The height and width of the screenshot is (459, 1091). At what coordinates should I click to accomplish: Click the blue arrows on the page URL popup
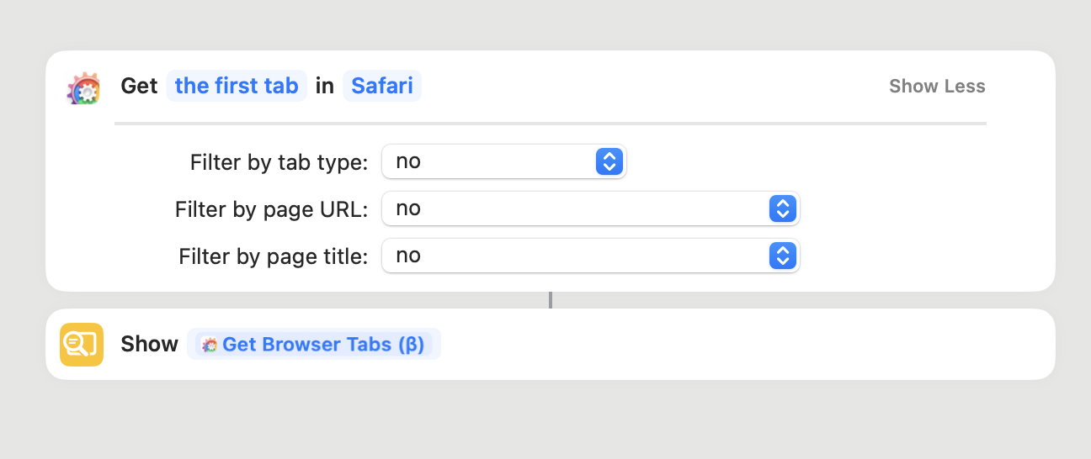coord(782,208)
